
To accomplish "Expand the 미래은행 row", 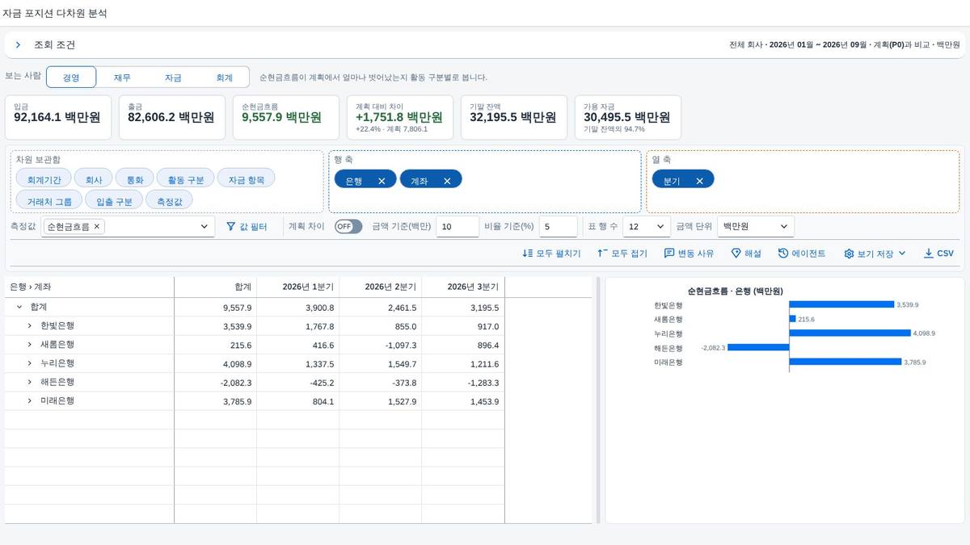I will pyautogui.click(x=30, y=400).
